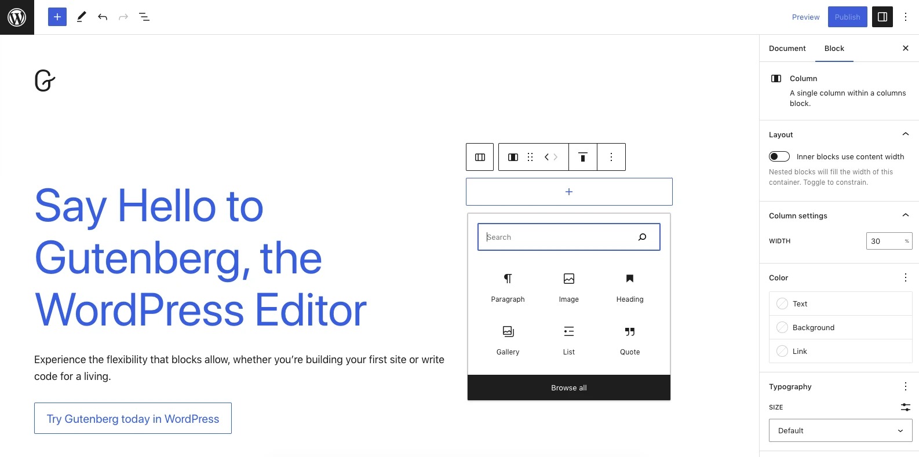Collapse the Layout panel
919x457 pixels.
coord(906,134)
